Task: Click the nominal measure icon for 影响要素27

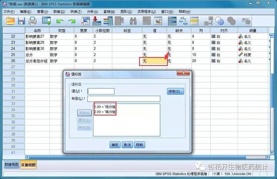Action: click(x=241, y=36)
